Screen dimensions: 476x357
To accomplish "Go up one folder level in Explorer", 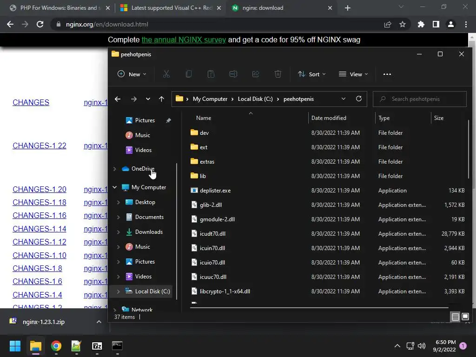I will coord(161,99).
